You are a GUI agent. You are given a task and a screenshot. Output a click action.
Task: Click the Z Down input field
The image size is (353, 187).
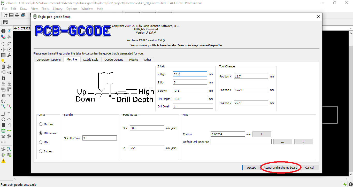point(190,91)
